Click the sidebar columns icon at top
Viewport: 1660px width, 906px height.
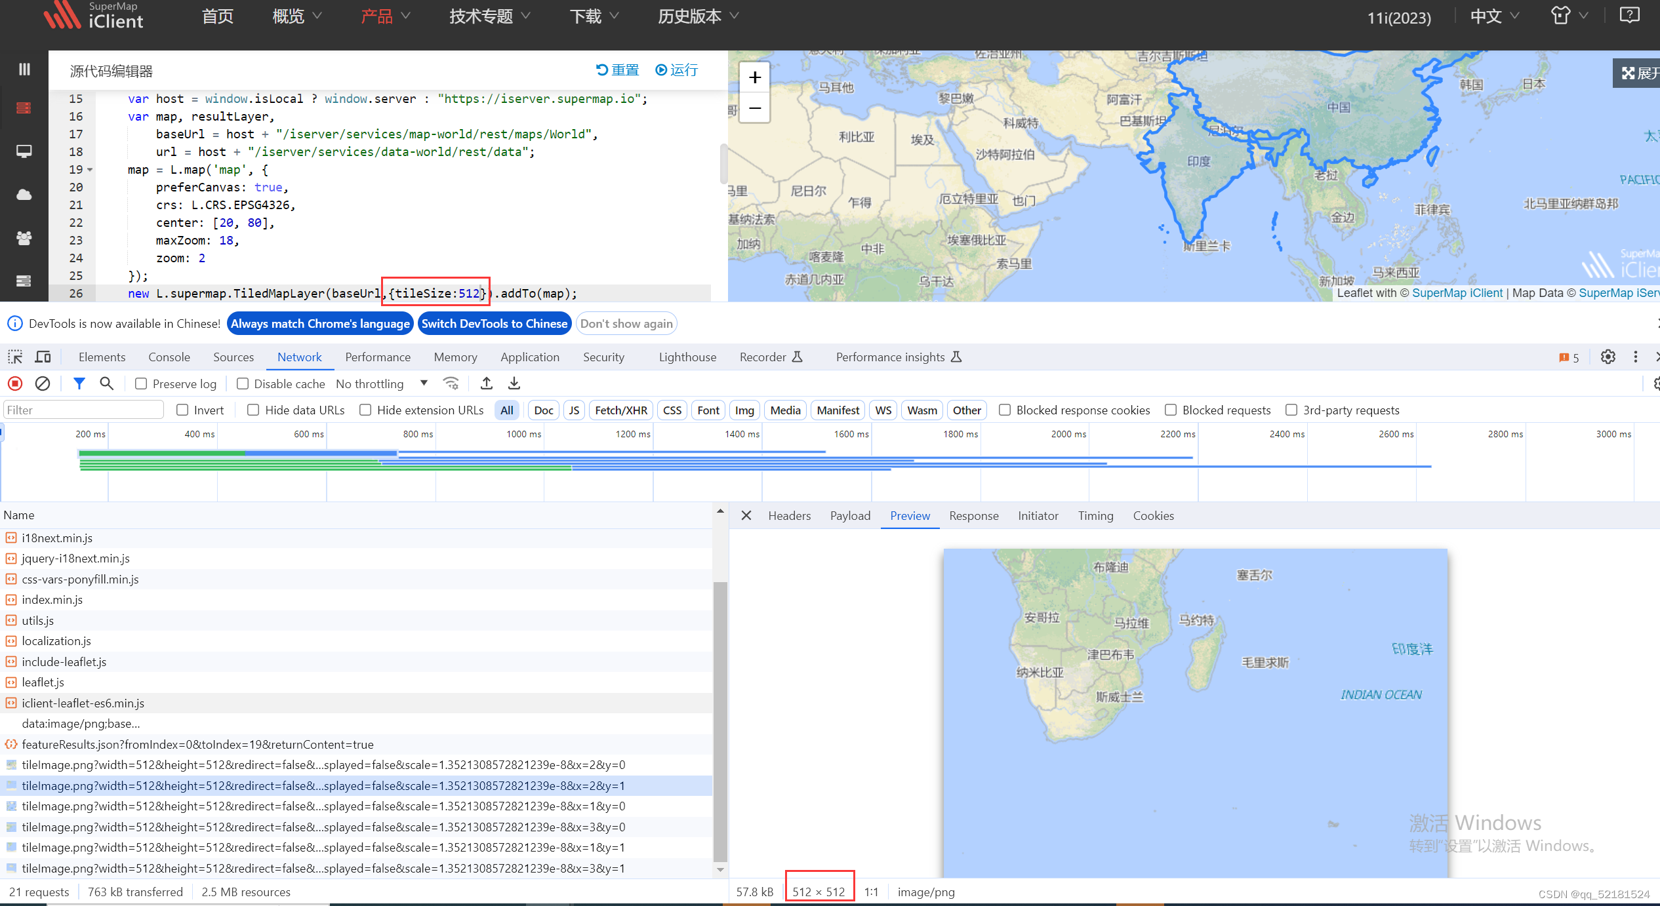(x=24, y=69)
